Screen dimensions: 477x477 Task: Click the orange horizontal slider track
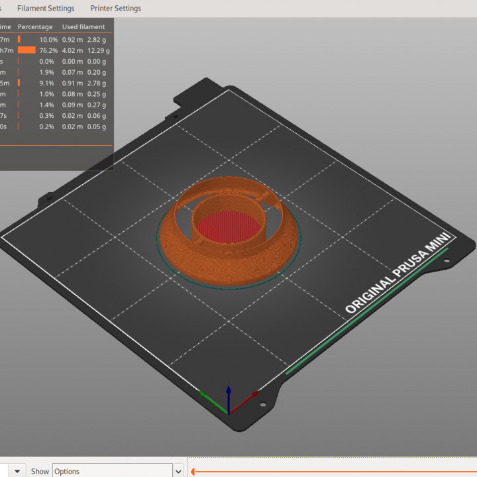point(335,472)
